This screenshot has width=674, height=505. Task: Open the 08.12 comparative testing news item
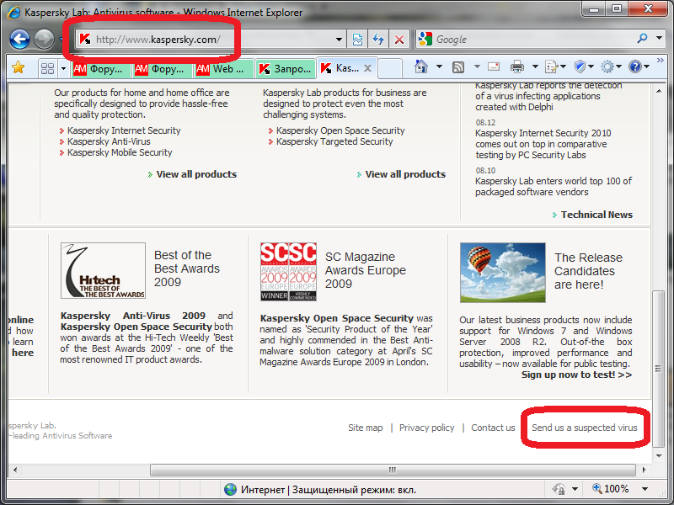coord(543,144)
